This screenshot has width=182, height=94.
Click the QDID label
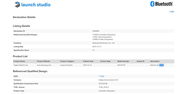(x=16, y=76)
